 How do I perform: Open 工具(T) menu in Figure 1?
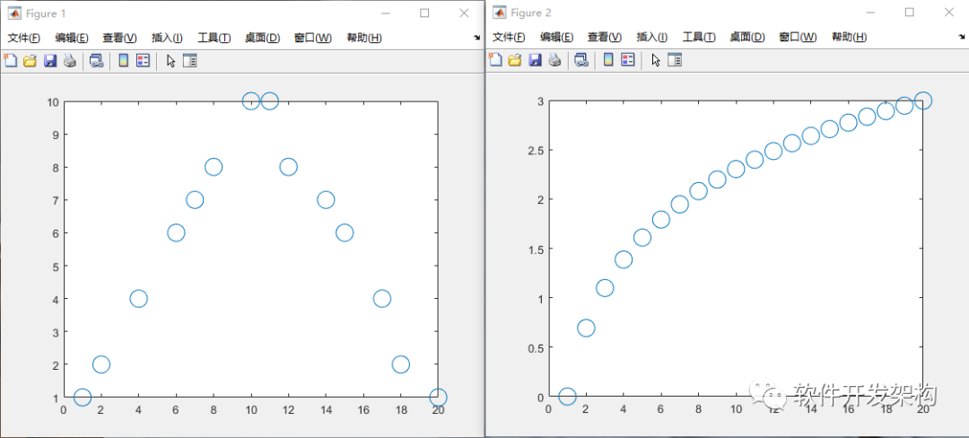(214, 38)
